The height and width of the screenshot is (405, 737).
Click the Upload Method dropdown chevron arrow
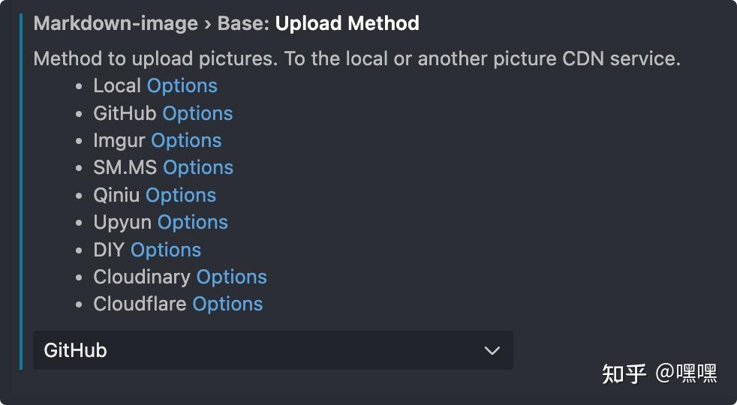[x=492, y=350]
